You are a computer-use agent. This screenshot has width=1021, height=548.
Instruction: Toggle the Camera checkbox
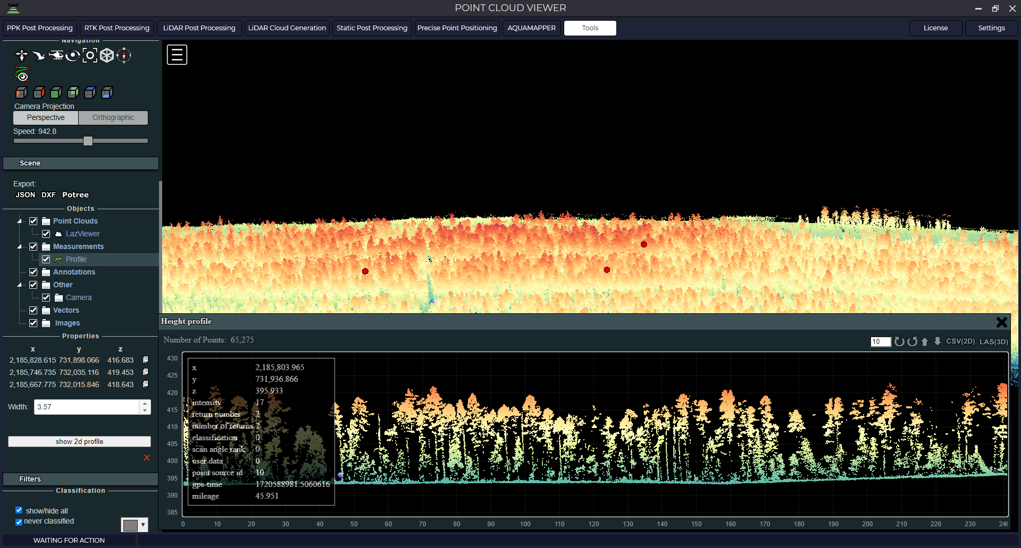46,297
